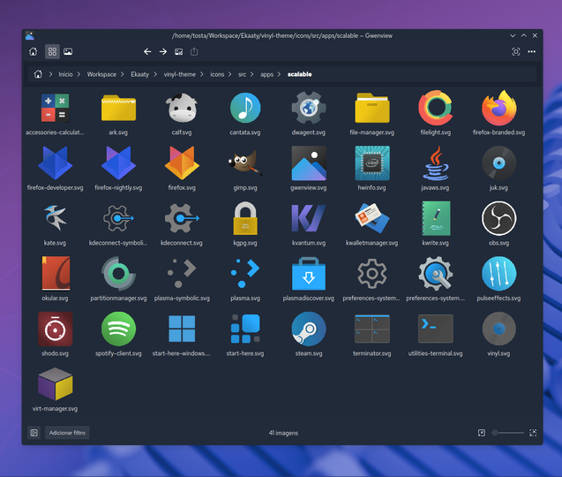Navigate to Workspace in breadcrumb
Screen dimensions: 562x477
click(x=101, y=74)
